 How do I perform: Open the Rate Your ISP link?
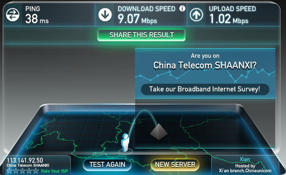click(x=54, y=171)
